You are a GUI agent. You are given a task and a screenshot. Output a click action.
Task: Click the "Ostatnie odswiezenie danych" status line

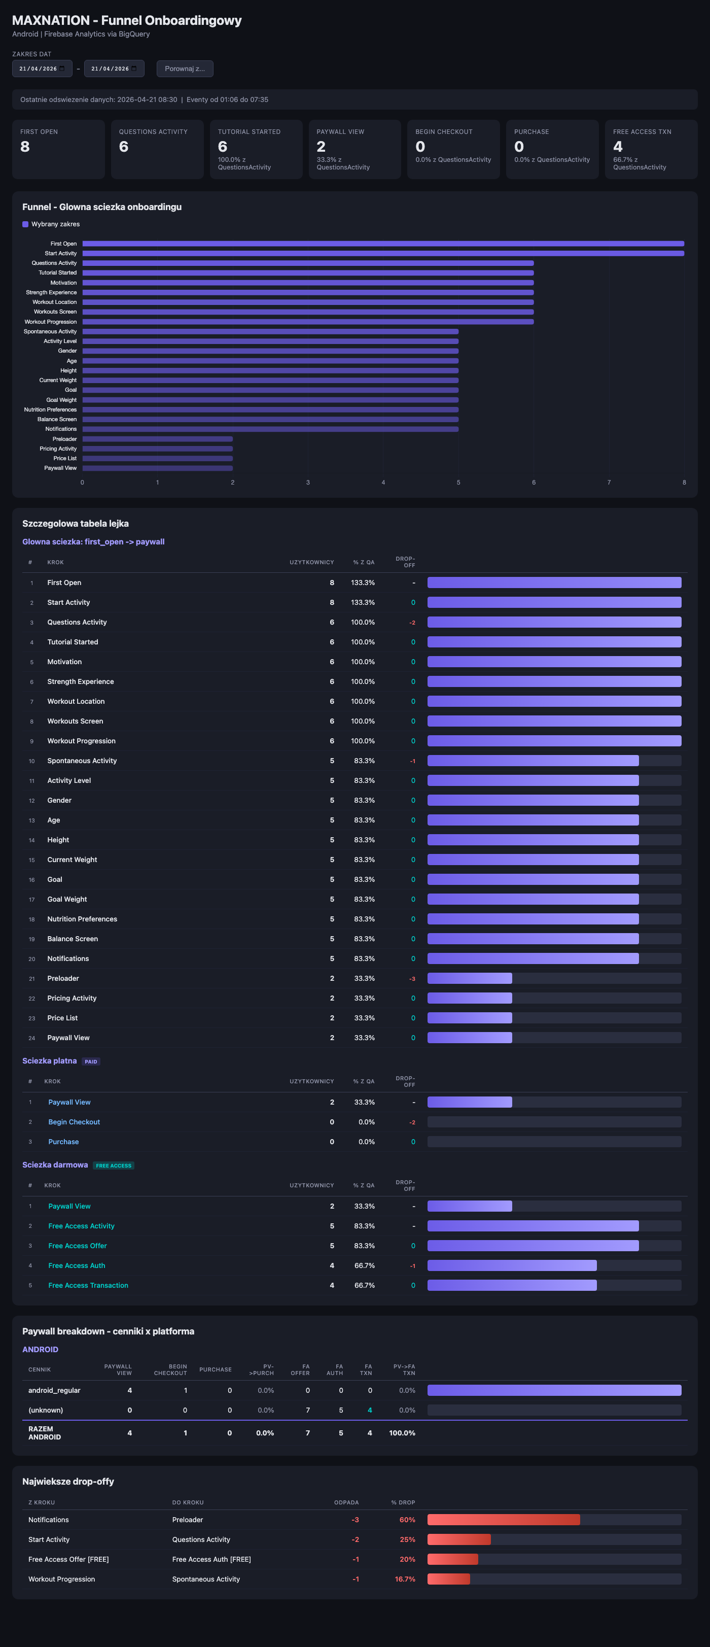(354, 100)
